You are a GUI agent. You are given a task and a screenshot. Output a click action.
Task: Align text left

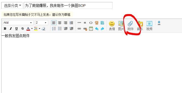coord(54,23)
